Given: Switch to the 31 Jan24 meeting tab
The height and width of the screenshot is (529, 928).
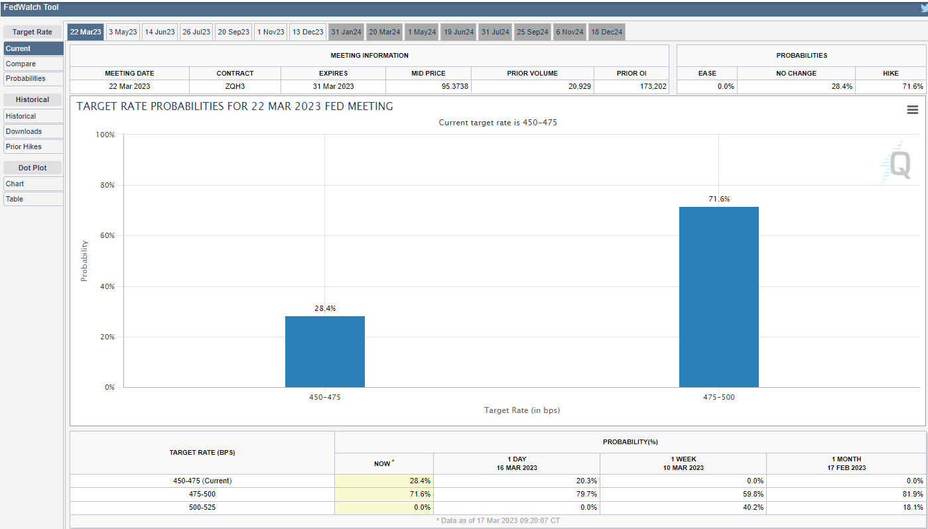Looking at the screenshot, I should [345, 31].
